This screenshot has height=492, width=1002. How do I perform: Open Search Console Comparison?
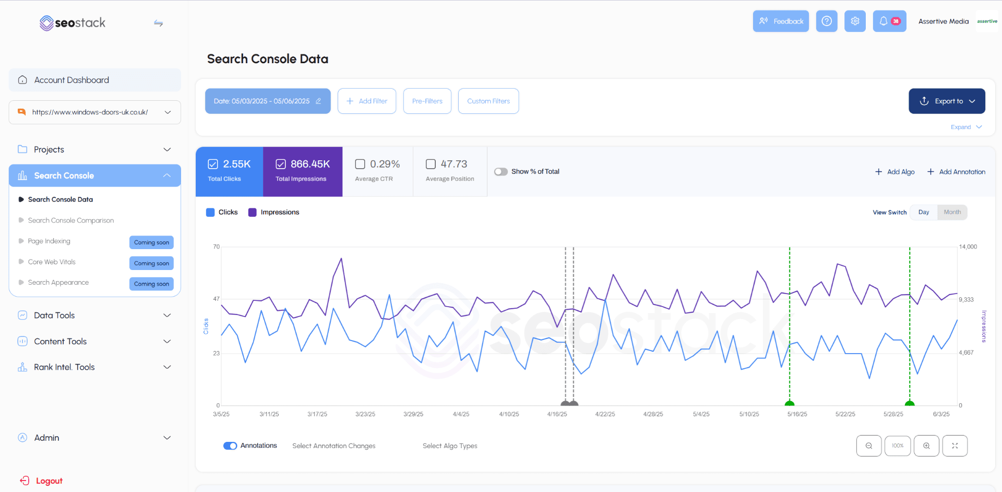pos(70,220)
